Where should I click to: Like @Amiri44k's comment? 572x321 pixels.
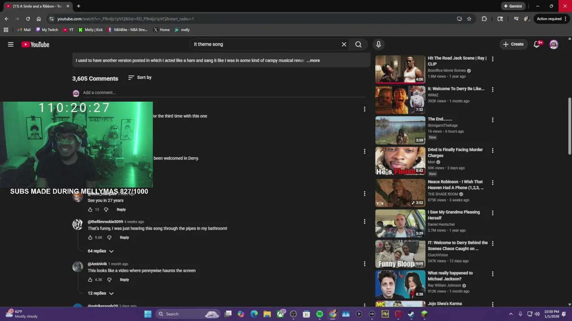click(x=90, y=280)
